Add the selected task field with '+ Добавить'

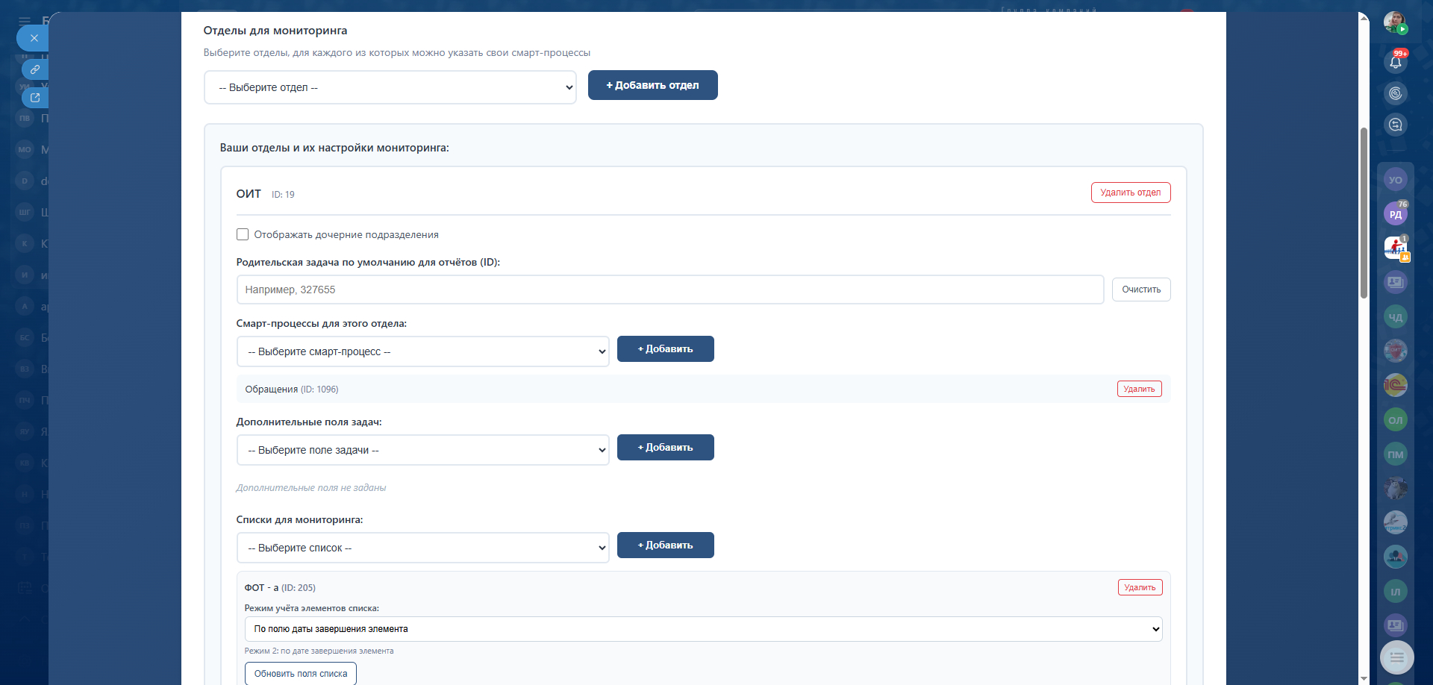pyautogui.click(x=666, y=448)
